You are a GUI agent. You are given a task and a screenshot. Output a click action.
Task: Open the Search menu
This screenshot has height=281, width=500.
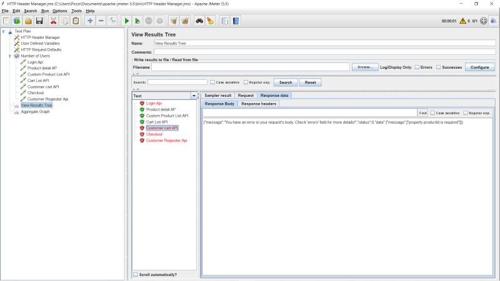click(x=30, y=11)
